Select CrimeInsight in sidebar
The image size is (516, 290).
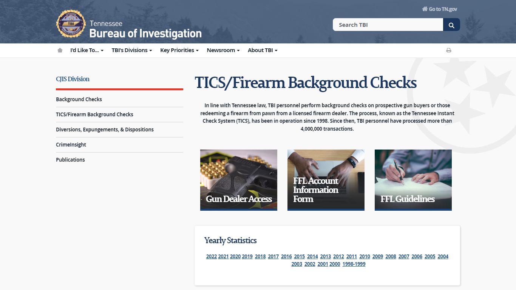[x=71, y=145]
